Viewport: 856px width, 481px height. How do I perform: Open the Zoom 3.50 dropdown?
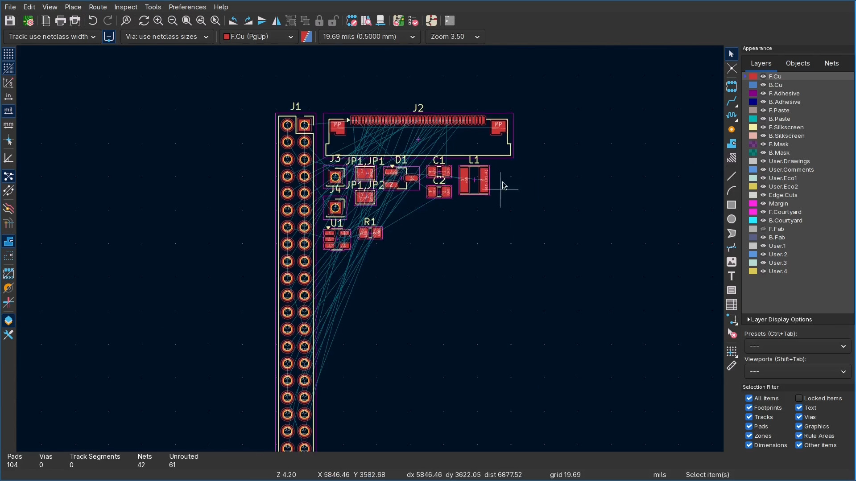(455, 37)
